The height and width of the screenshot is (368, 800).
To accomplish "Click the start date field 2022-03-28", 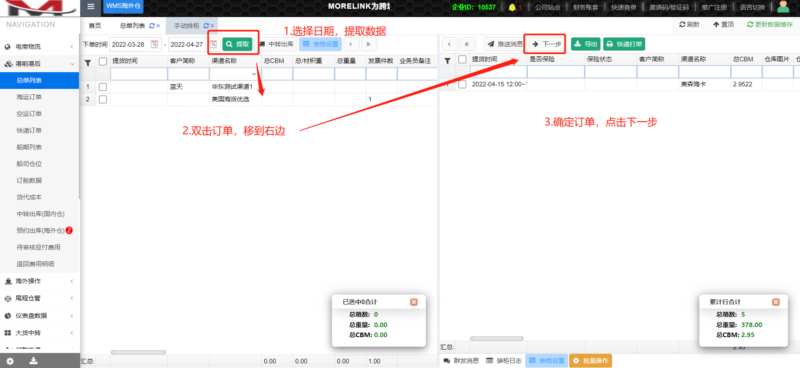I will (130, 44).
